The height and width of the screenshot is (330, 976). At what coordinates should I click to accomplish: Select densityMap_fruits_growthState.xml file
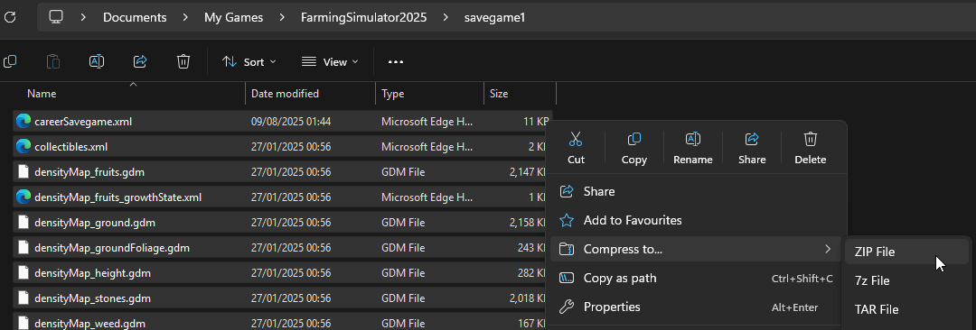coord(282,197)
